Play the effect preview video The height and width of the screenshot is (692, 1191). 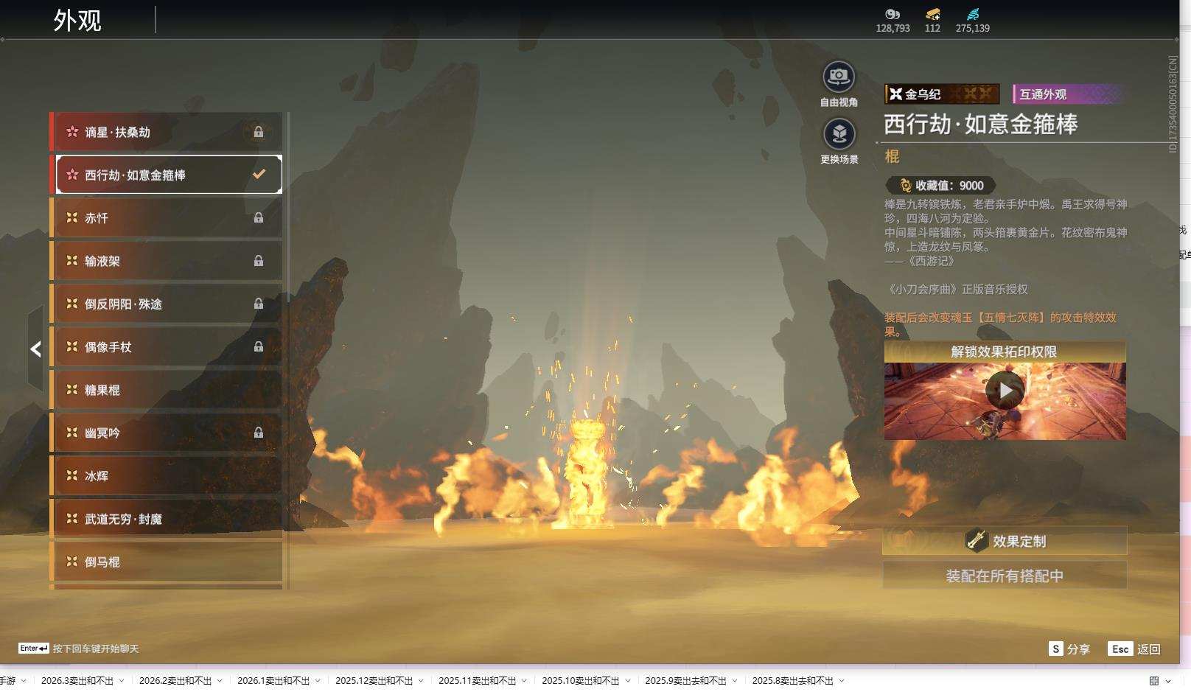(1005, 391)
